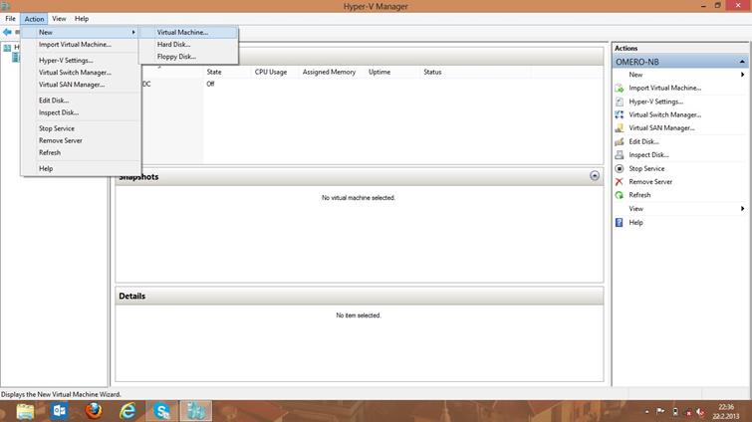
Task: Click Stop Service link in Actions pane
Action: 646,168
